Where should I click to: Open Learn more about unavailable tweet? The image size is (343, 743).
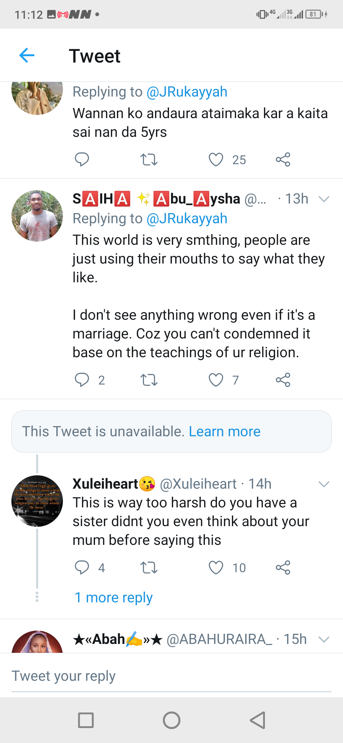pos(225,432)
